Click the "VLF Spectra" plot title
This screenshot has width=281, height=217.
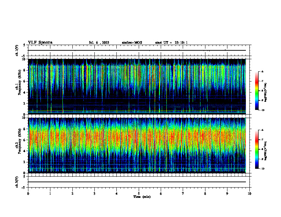pos(40,43)
